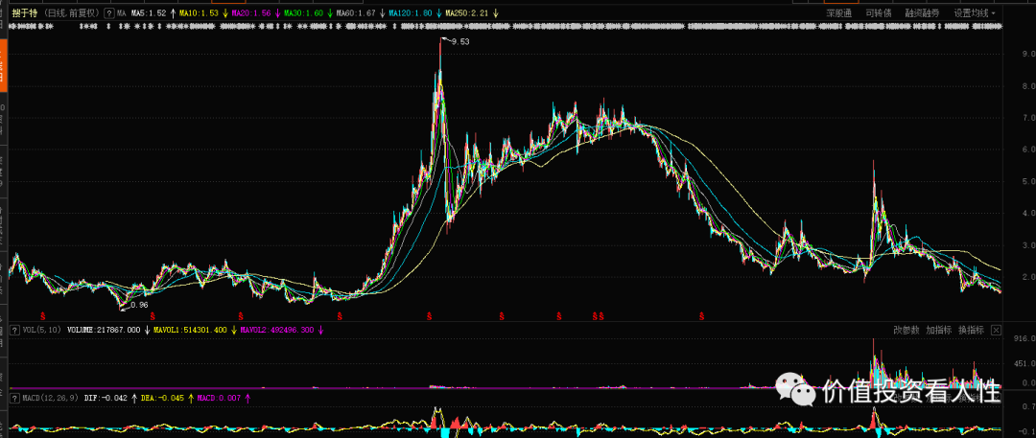Click the help icon beside MACD(12,26,9)
Screen dimensions: 1036x438
15,399
